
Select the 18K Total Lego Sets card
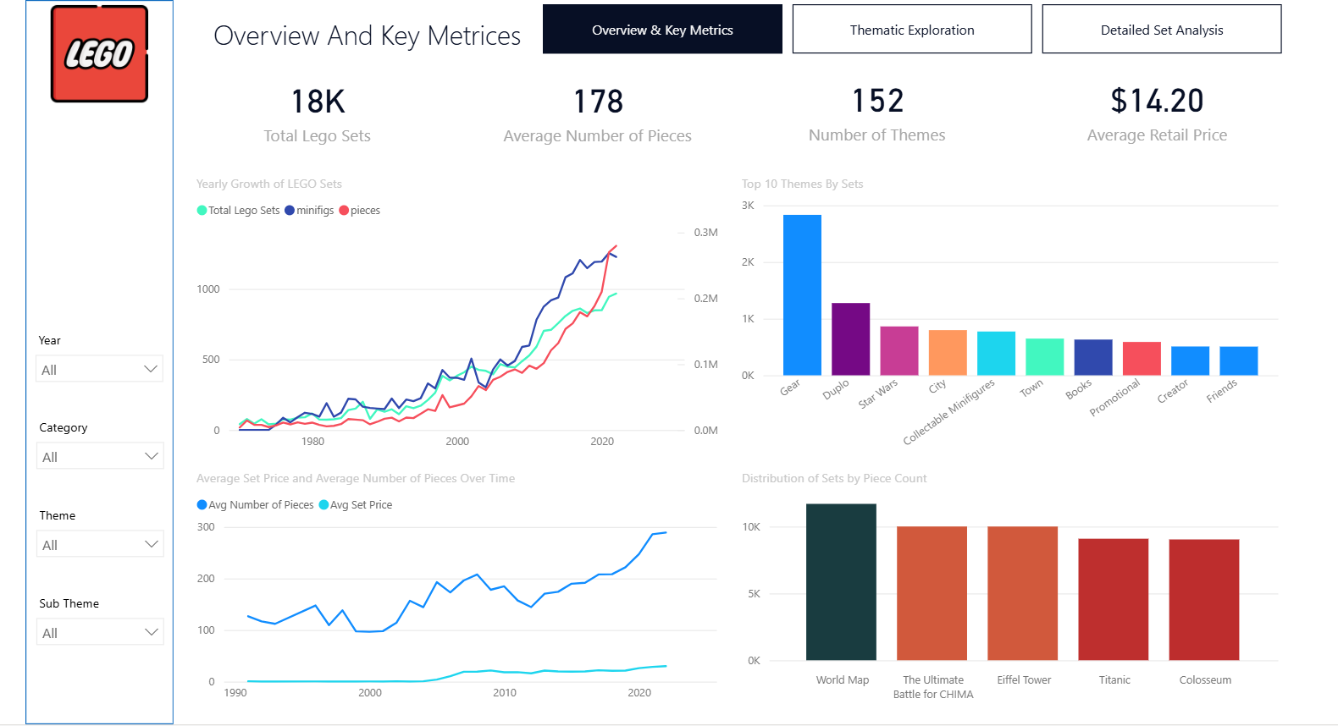click(318, 116)
